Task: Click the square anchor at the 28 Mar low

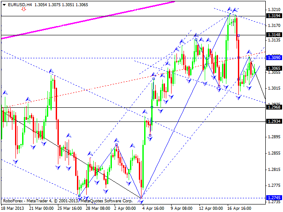Action: pos(79,195)
